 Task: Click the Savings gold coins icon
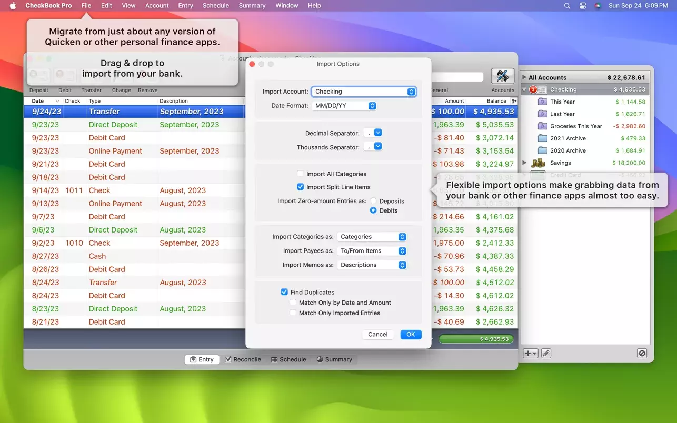pyautogui.click(x=538, y=163)
